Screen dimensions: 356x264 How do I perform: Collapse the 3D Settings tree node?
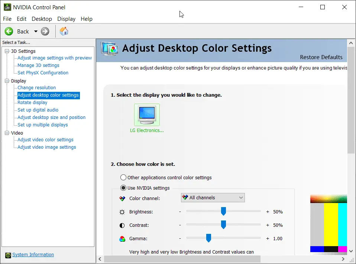(x=7, y=51)
